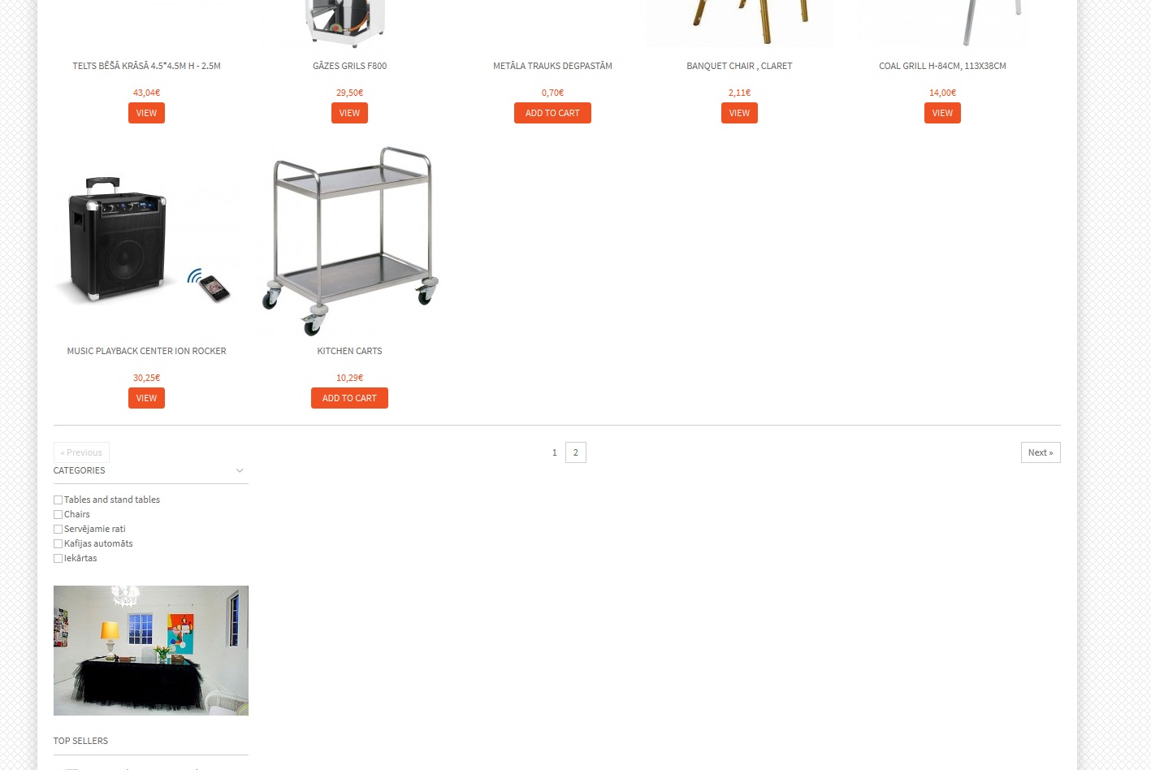
Task: Open the Music Playback Center Ion Rocker image
Action: [x=146, y=240]
